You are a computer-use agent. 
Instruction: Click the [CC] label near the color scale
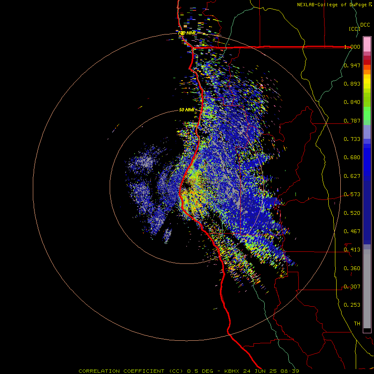[x=354, y=29]
